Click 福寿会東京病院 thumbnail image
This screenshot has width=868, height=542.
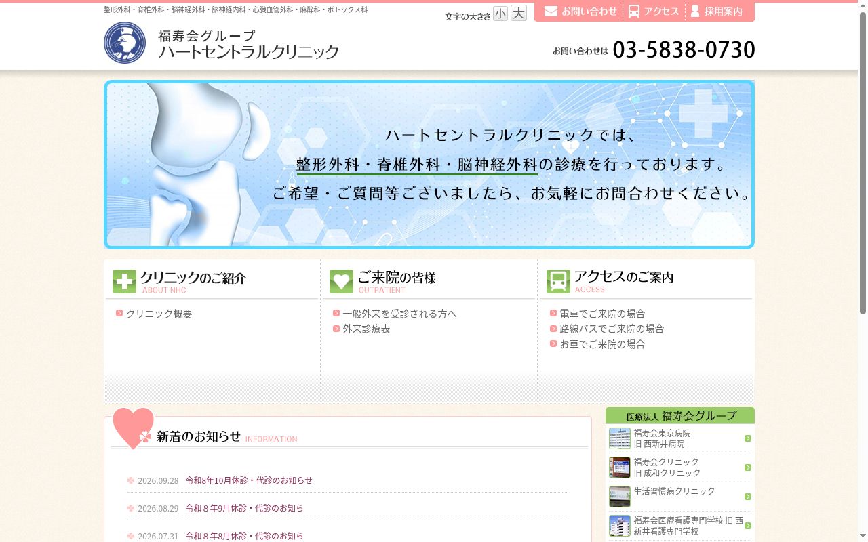[620, 438]
